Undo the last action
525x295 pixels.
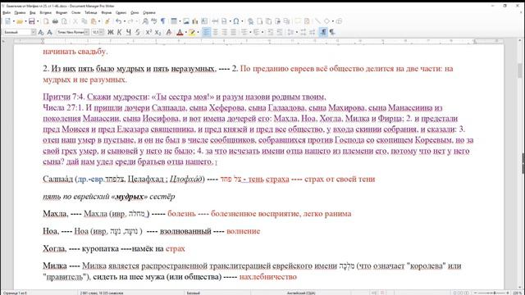click(118, 21)
